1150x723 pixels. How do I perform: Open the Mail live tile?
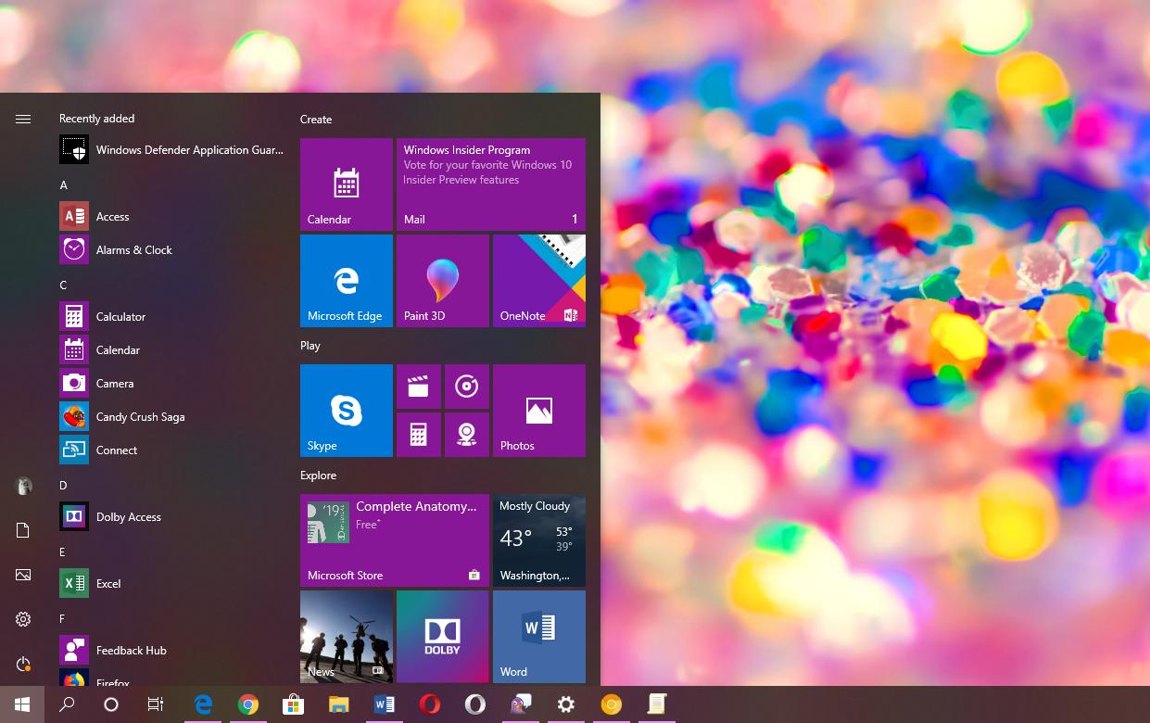491,184
